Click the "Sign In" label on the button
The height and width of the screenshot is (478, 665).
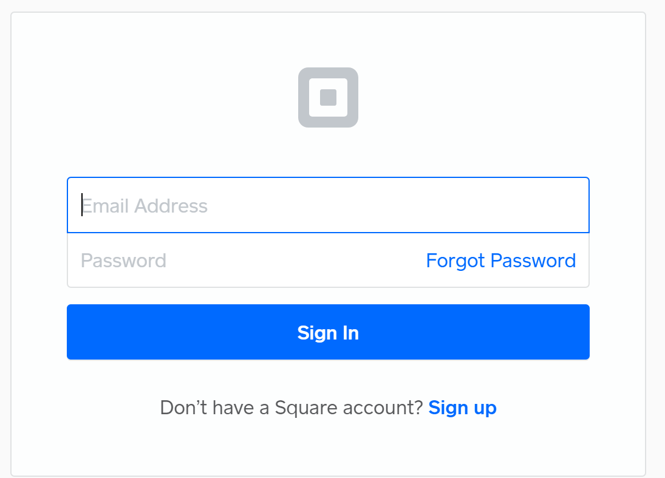click(328, 332)
